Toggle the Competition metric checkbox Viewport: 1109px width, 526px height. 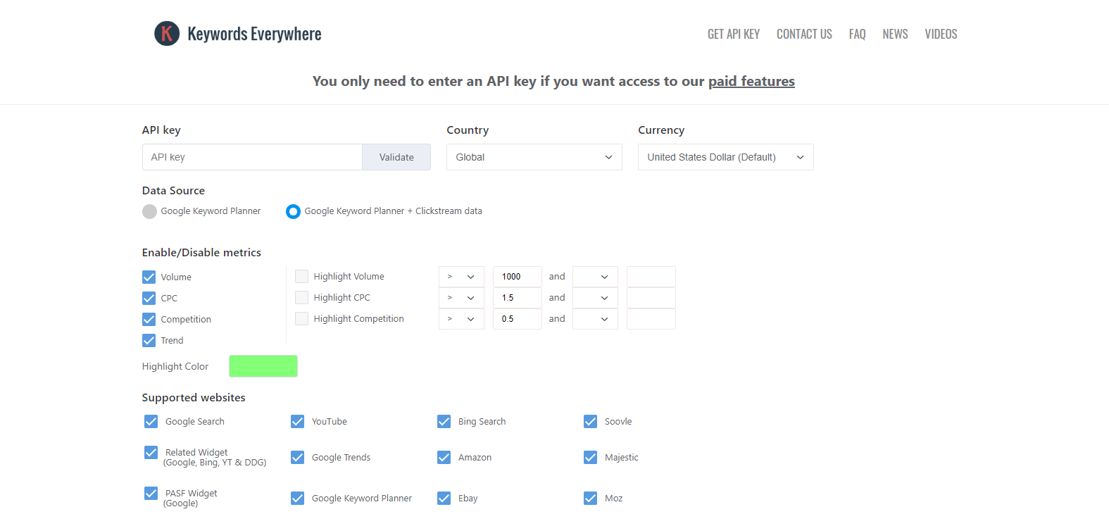(x=149, y=319)
